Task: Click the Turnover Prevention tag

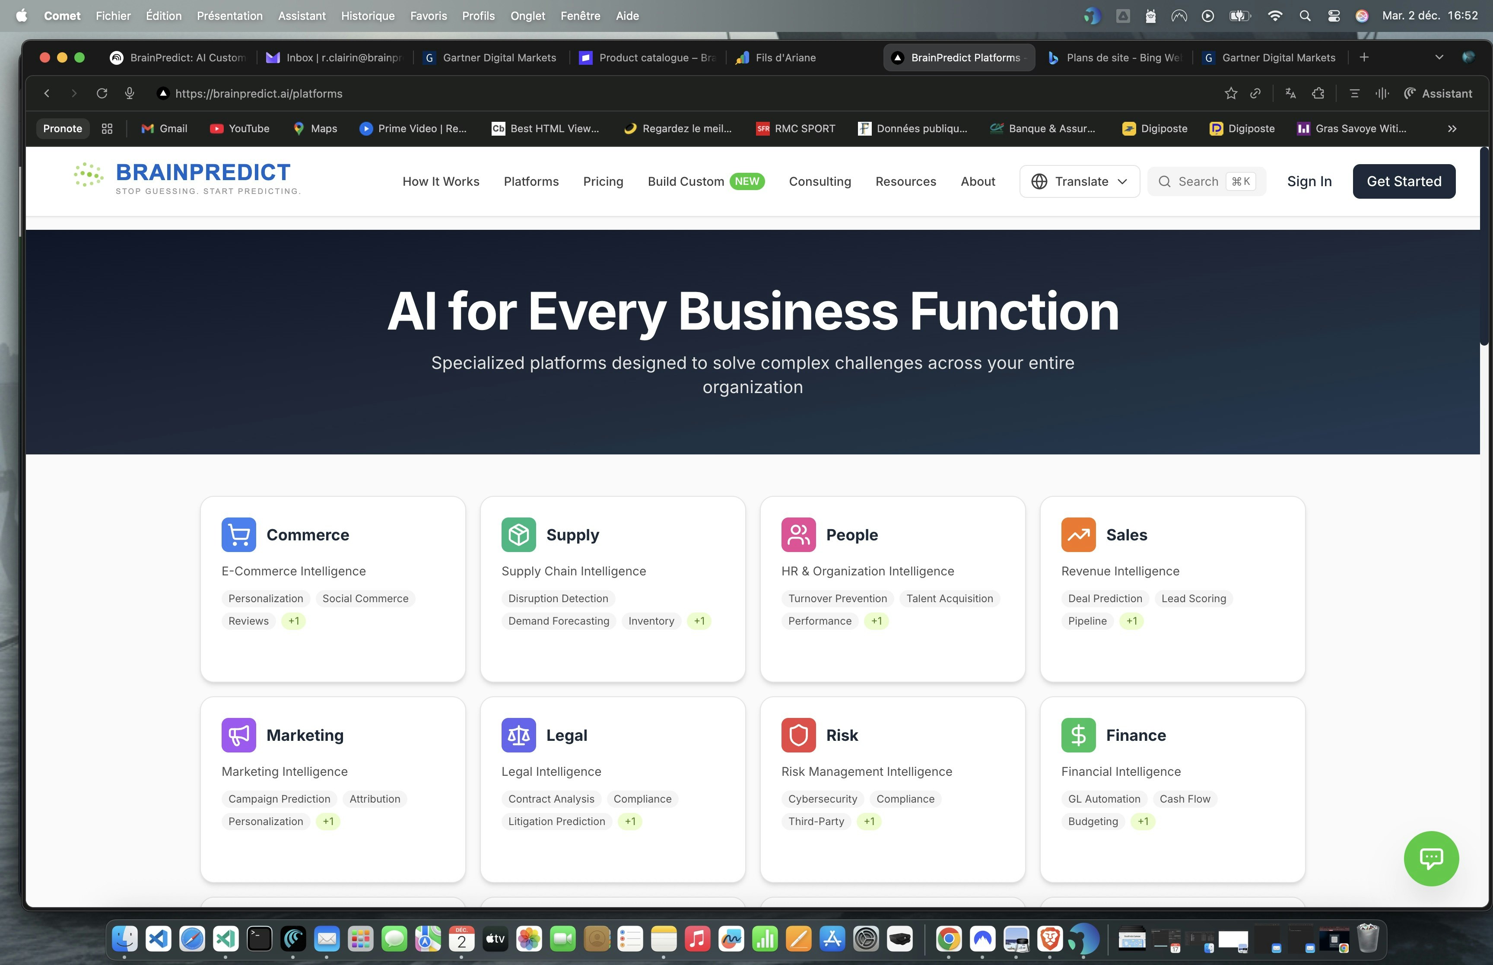Action: click(x=837, y=598)
